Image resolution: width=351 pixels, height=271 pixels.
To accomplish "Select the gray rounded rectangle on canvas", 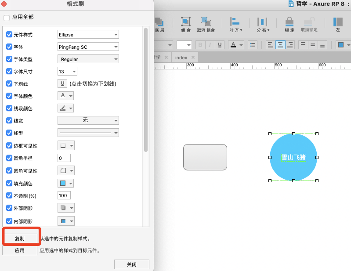I will [x=205, y=157].
